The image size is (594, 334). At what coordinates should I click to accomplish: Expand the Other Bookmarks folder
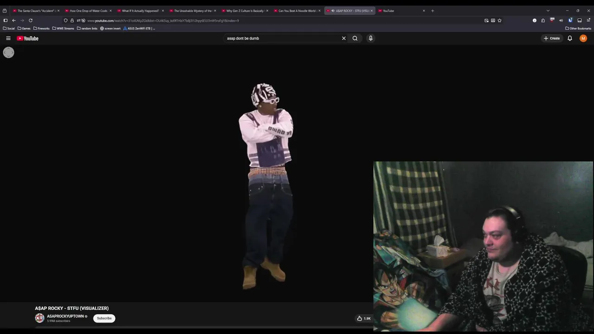[x=578, y=28]
